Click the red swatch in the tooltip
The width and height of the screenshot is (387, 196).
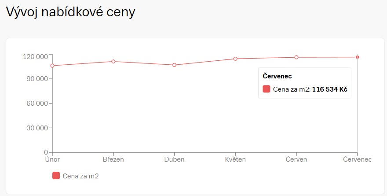pos(267,89)
